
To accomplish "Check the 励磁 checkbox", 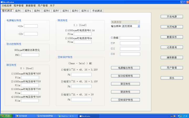I will click(112, 38).
